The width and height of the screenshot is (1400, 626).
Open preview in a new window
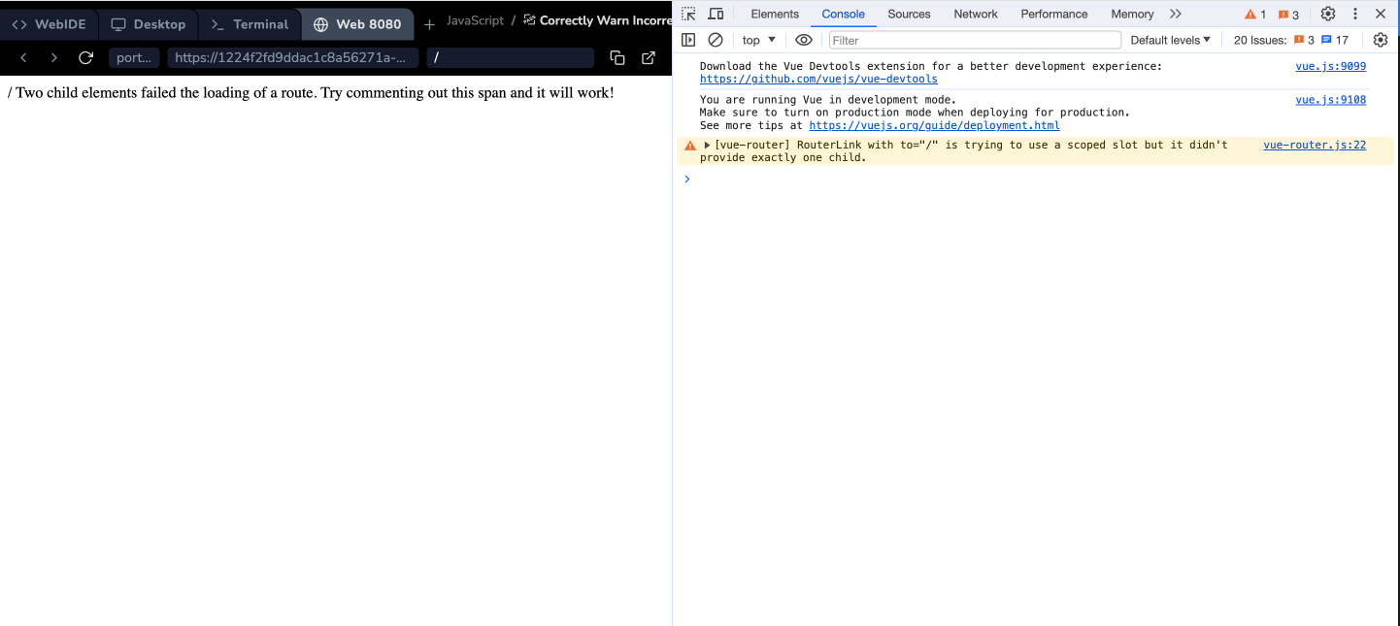(649, 58)
